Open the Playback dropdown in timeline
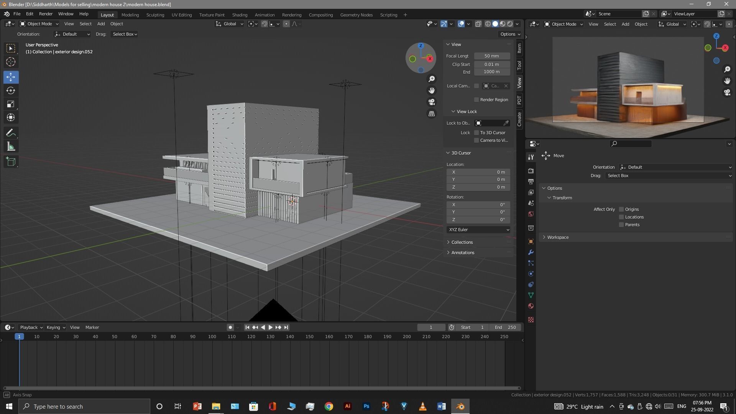The width and height of the screenshot is (736, 414). pos(31,327)
